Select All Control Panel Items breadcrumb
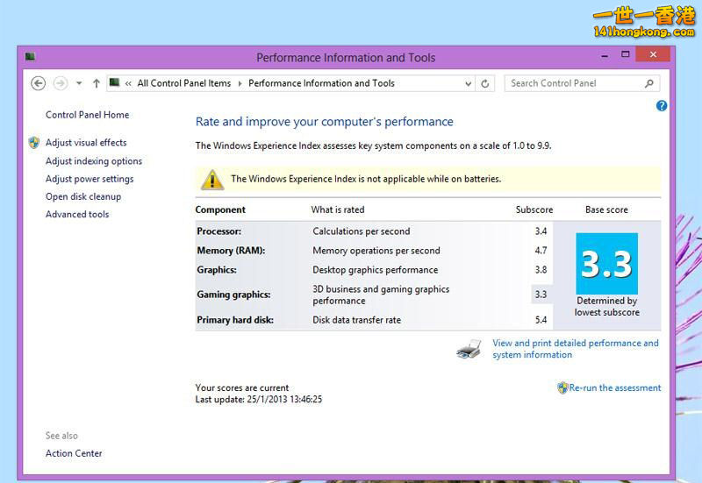The height and width of the screenshot is (483, 702). pos(184,83)
